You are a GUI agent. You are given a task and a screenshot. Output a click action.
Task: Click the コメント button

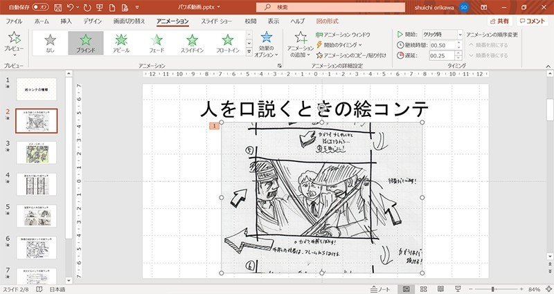[x=533, y=21]
